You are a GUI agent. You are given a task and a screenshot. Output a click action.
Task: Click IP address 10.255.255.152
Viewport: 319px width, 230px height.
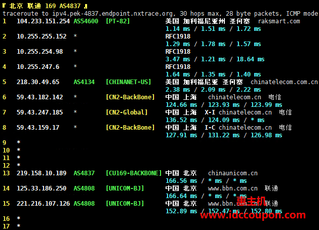tap(42, 36)
